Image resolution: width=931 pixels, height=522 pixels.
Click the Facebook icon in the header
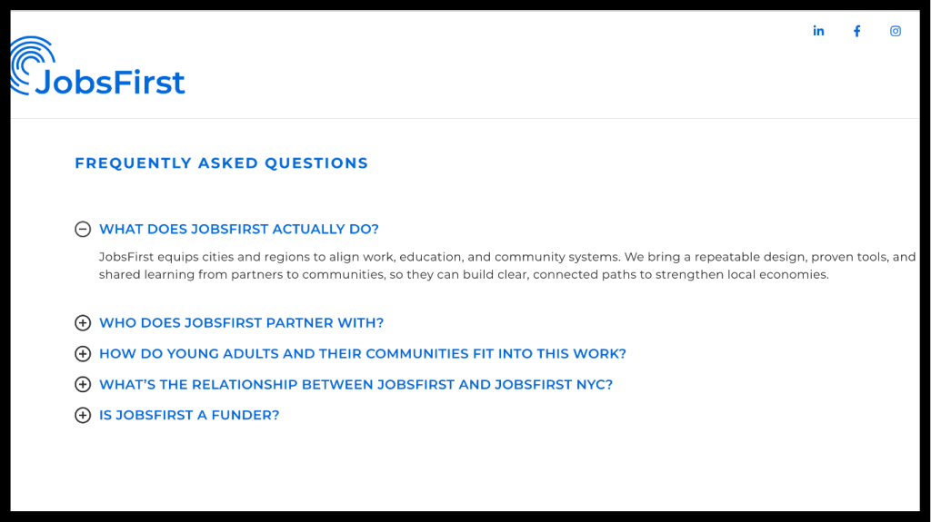tap(856, 31)
